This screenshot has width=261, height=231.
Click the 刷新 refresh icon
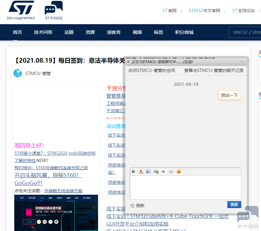[132, 206]
